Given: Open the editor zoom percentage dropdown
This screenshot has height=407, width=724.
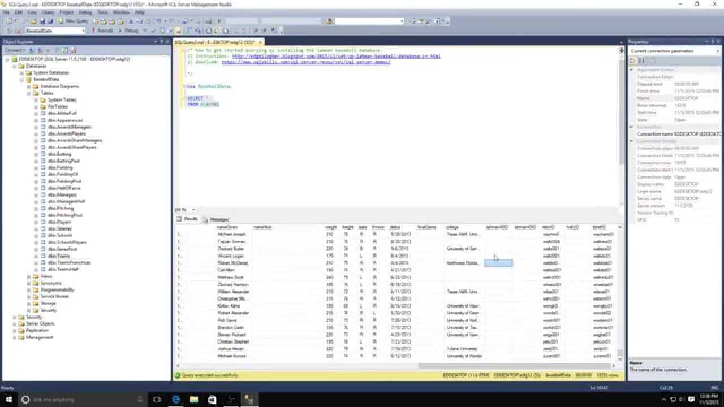Looking at the screenshot, I should tap(193, 210).
